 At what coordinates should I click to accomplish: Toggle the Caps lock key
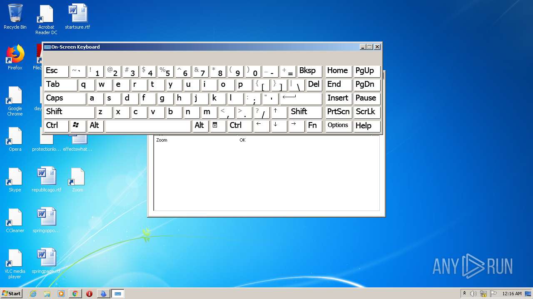tap(65, 98)
